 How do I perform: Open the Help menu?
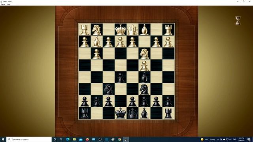pyautogui.click(x=8, y=4)
